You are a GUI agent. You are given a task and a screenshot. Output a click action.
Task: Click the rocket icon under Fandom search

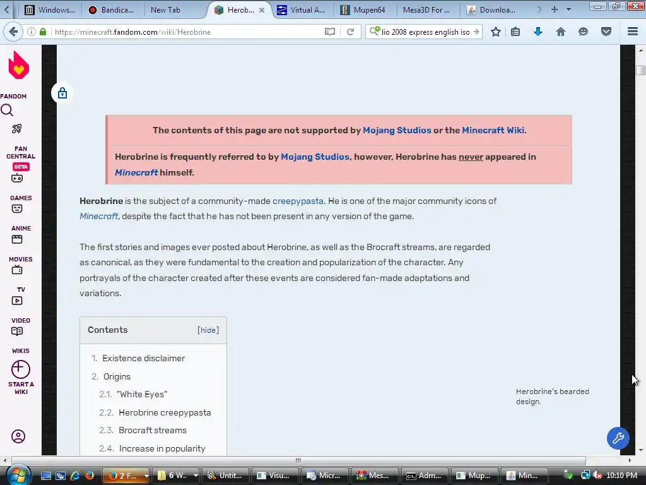[x=17, y=129]
